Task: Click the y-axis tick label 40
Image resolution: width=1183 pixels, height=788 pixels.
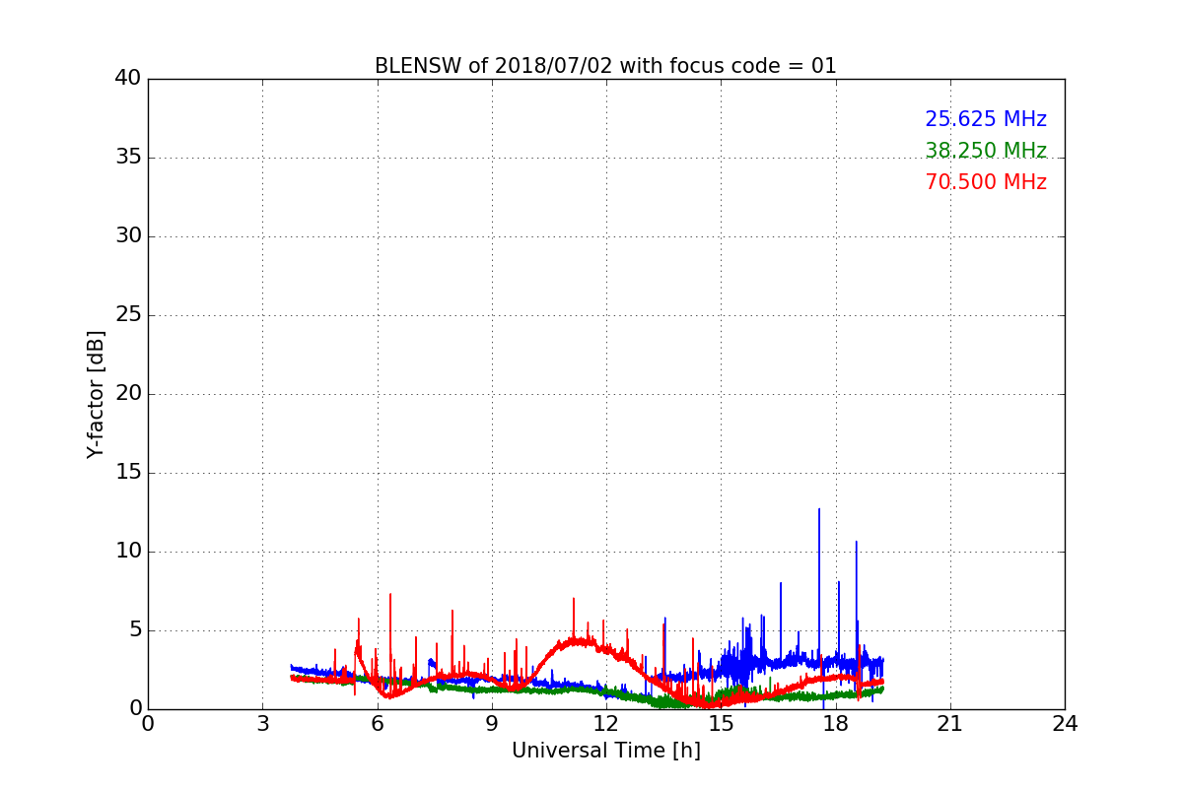Action: (x=128, y=79)
